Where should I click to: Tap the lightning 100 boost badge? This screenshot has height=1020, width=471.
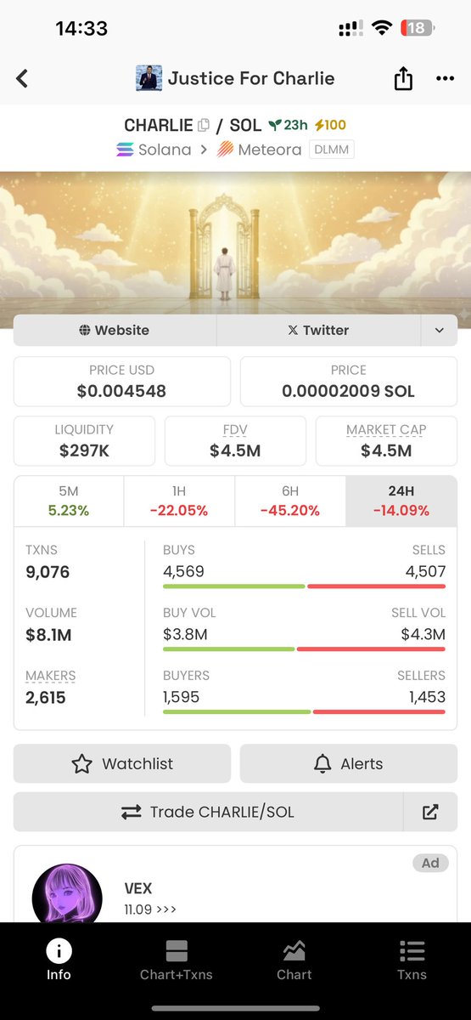click(x=330, y=125)
